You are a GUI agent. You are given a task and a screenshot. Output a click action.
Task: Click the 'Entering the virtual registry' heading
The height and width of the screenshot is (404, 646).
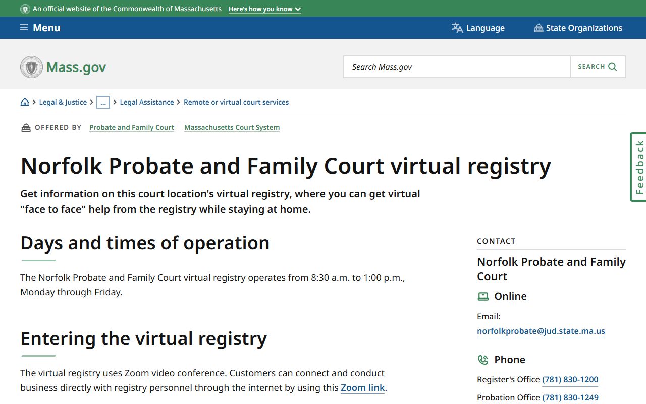click(x=144, y=338)
